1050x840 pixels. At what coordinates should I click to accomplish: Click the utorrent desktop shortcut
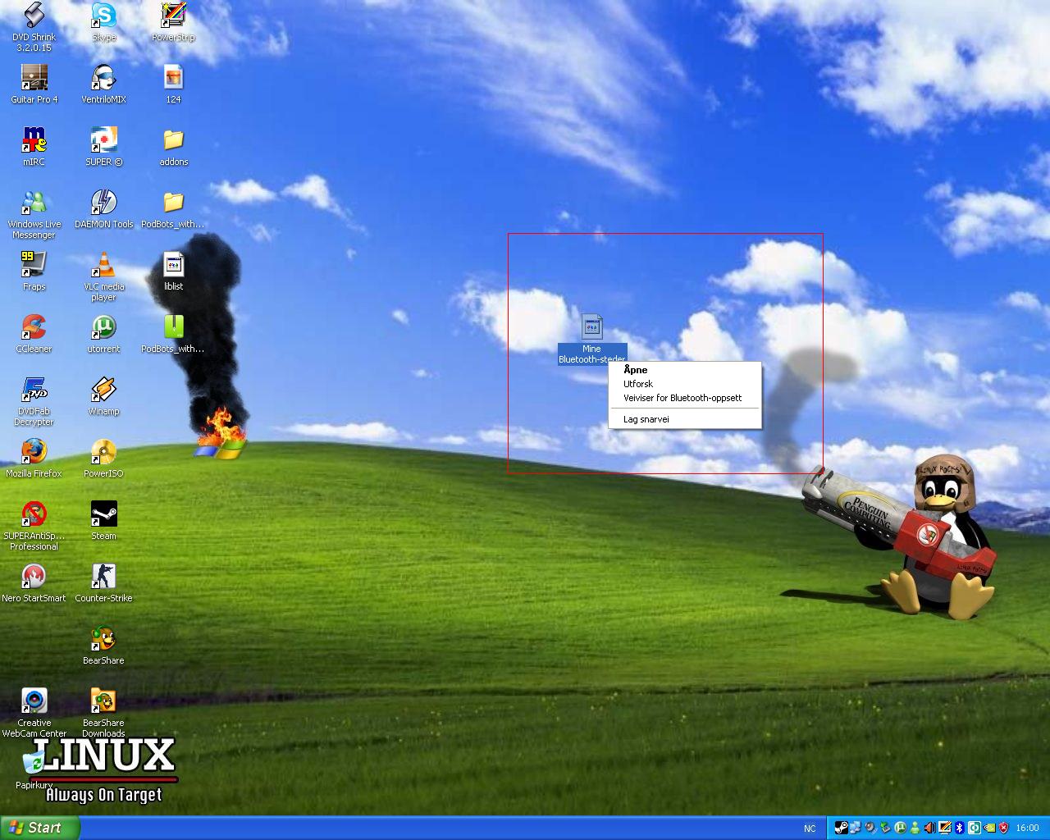pyautogui.click(x=103, y=333)
